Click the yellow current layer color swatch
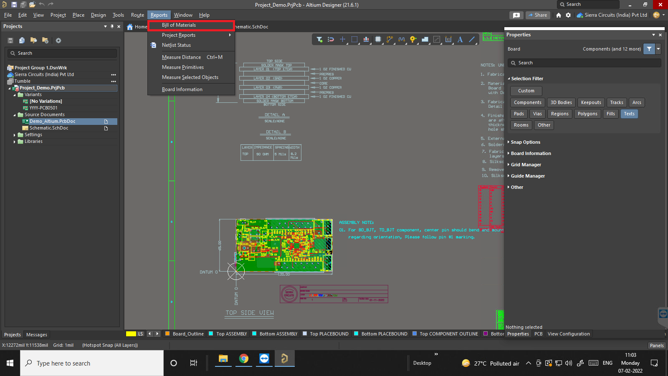The height and width of the screenshot is (376, 668). click(131, 334)
